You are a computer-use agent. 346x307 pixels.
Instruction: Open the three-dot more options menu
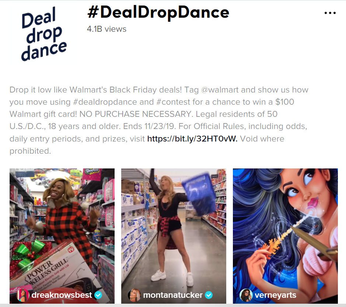(x=330, y=13)
